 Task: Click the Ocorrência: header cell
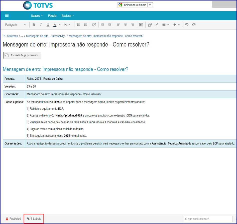tap(14, 94)
